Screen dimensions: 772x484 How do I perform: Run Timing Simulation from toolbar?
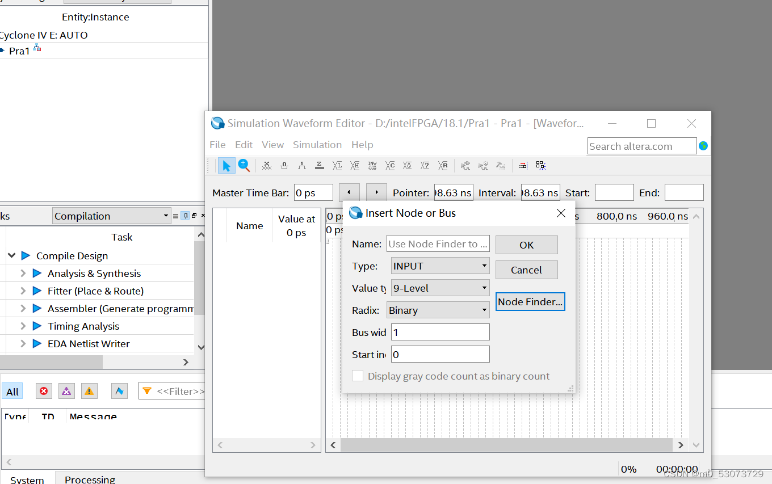click(483, 166)
